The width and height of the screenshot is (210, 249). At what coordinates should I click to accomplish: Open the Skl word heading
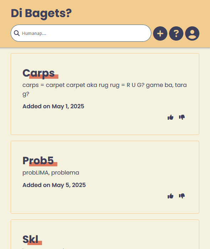click(31, 239)
